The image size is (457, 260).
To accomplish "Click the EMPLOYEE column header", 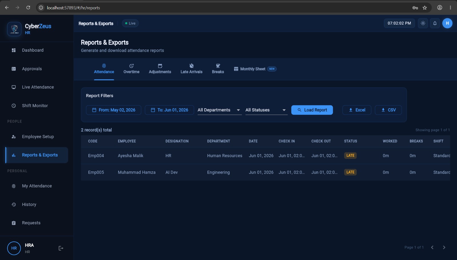I will tap(127, 141).
